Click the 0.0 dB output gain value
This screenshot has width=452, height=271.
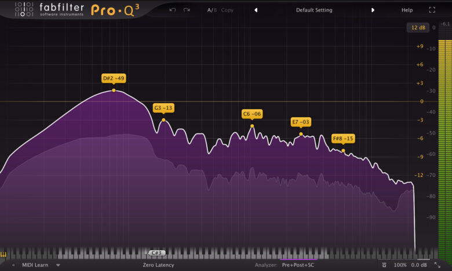pos(419,265)
